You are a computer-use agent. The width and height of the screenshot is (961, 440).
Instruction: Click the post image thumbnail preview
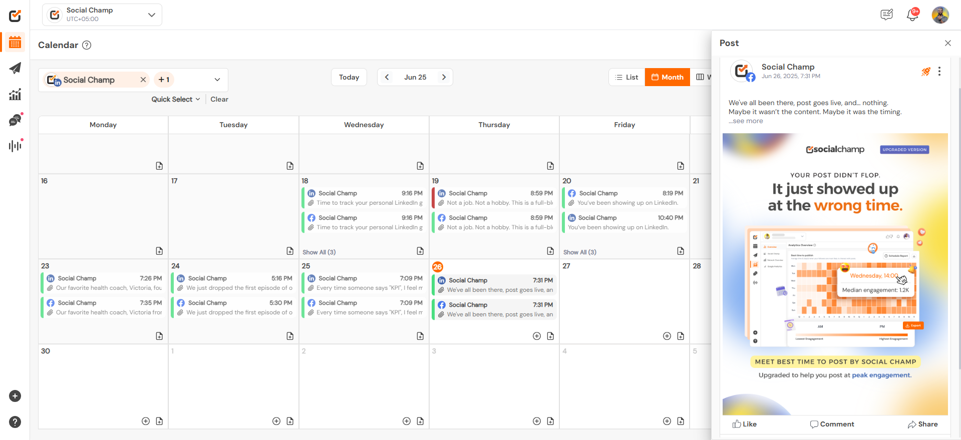[835, 274]
